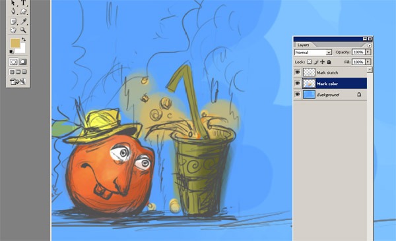Select the "Mark color" layer name

(327, 84)
